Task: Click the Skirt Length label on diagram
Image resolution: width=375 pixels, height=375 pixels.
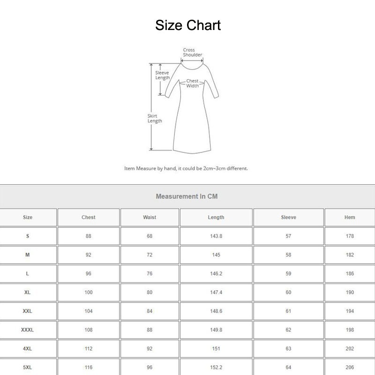Action: pos(155,119)
